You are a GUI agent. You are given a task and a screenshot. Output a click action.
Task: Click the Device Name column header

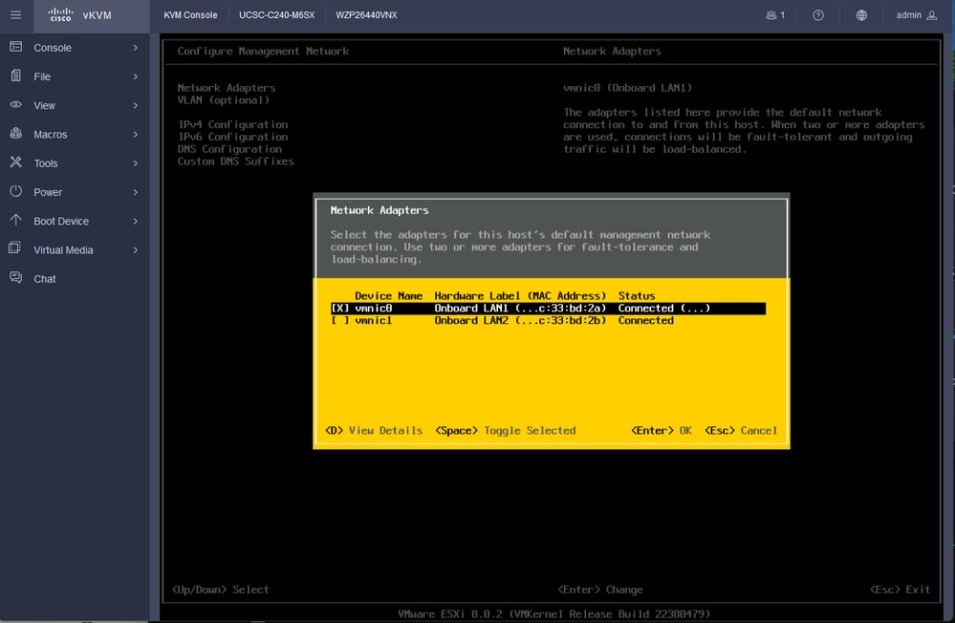[388, 296]
